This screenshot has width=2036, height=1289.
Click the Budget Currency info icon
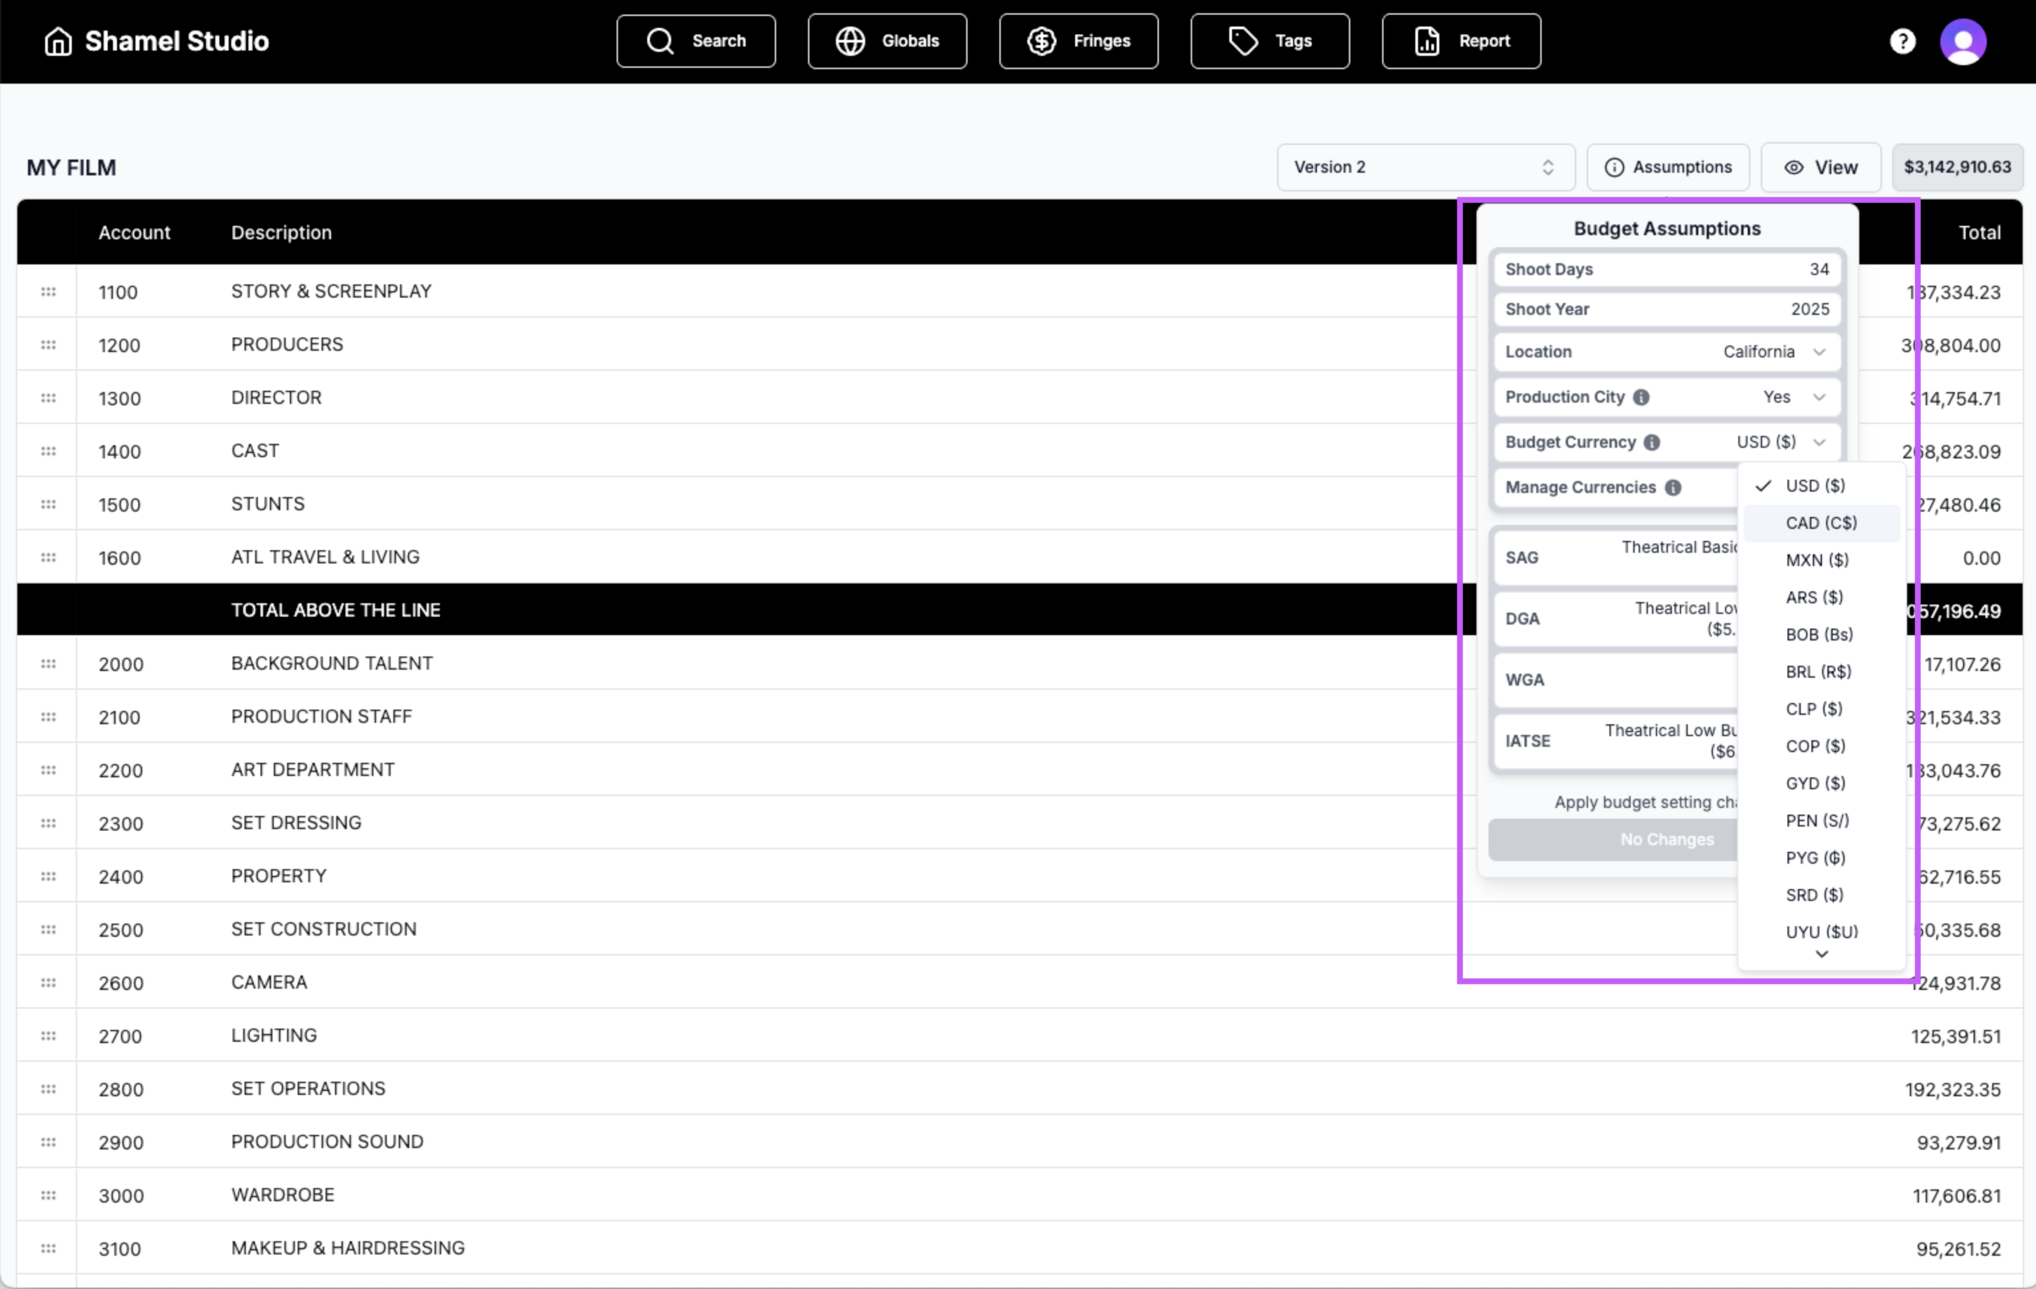click(1651, 442)
